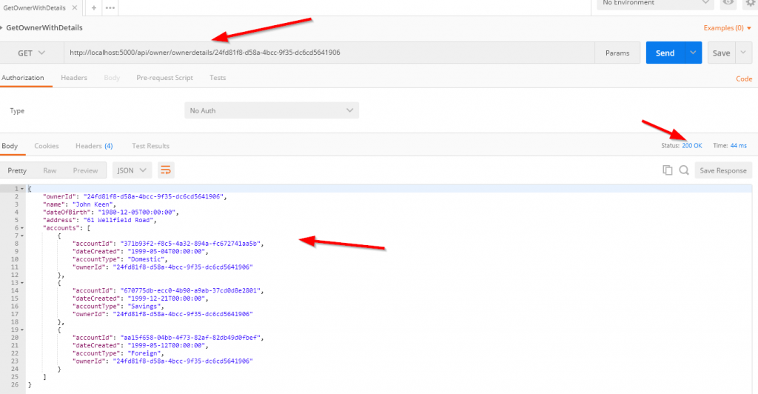
Task: Switch to the Pre-request Script tab
Action: click(164, 78)
